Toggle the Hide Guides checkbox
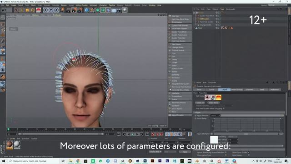Viewport: 291px width, 164px height. 249,155
